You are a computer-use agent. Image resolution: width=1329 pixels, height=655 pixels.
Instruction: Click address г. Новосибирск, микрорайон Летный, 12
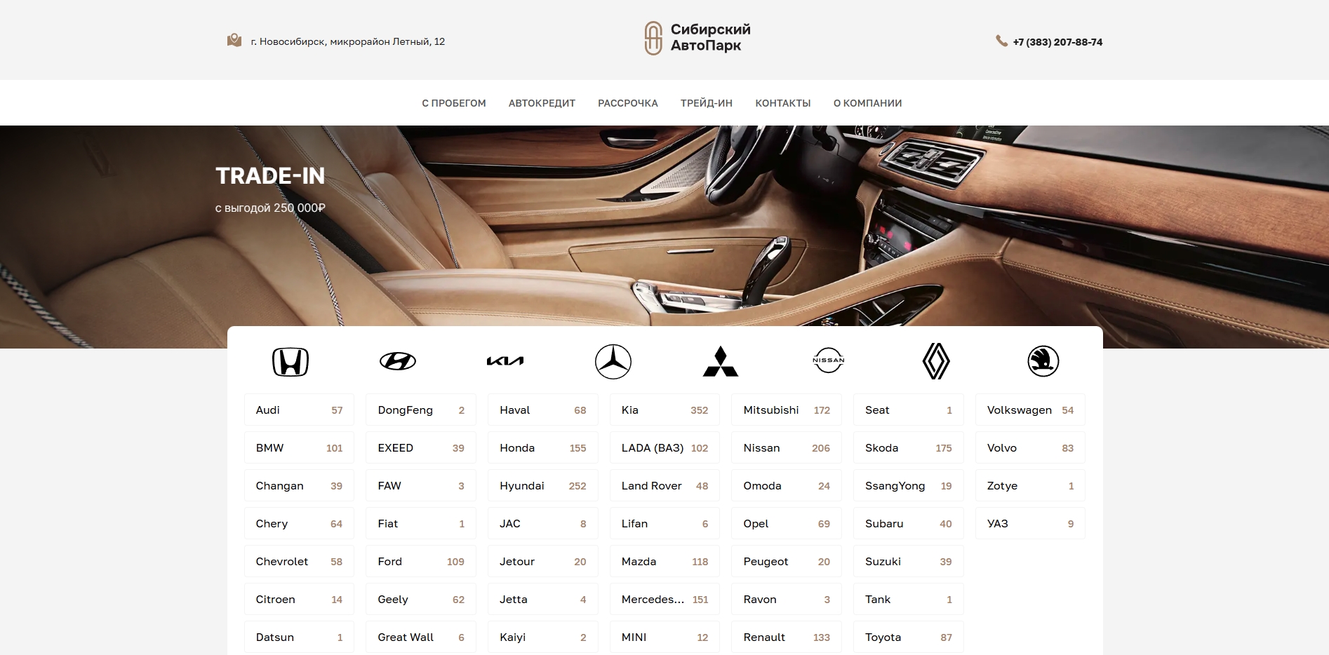point(348,41)
